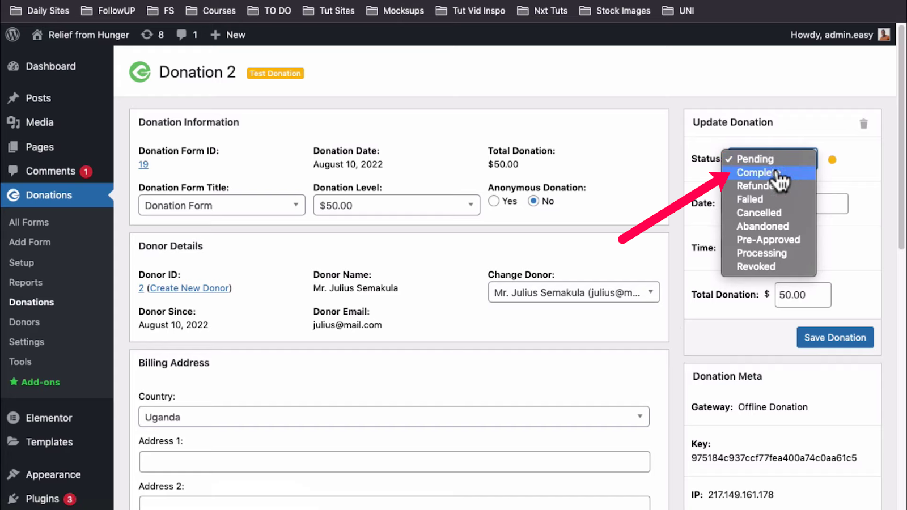Click the Save Donation button
The width and height of the screenshot is (907, 510).
coord(834,337)
